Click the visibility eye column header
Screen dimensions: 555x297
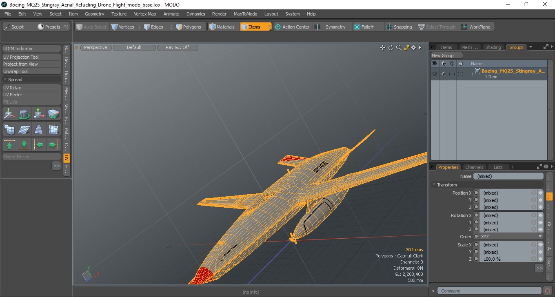(435, 63)
